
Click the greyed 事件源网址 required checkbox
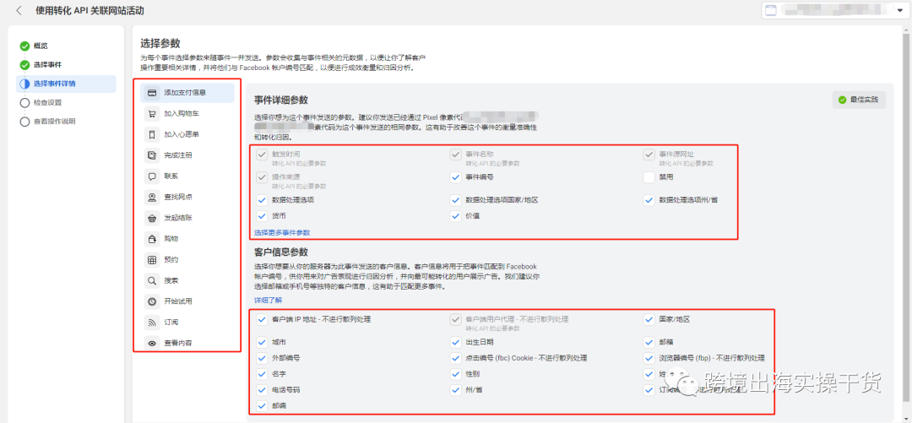click(649, 155)
